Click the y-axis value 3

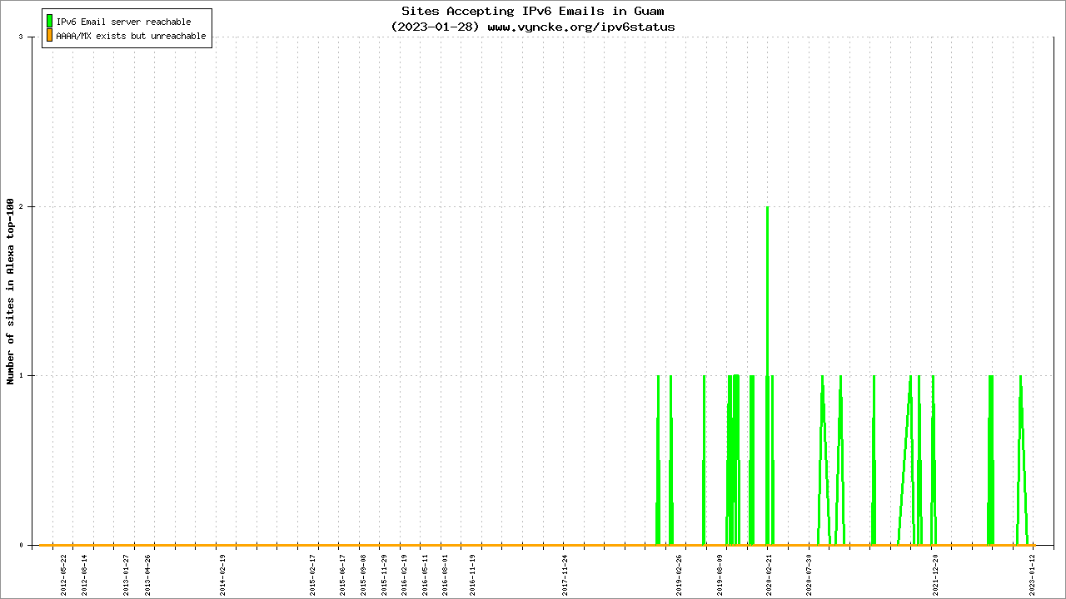pyautogui.click(x=32, y=37)
